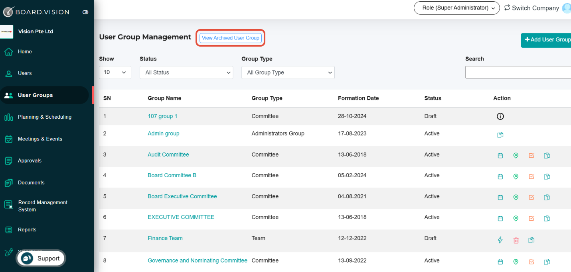Click the Add User Group button
Viewport: 571px width, 272px height.
click(546, 40)
